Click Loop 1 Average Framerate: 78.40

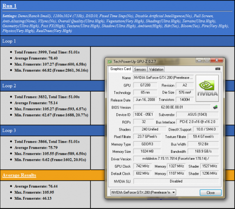click(36, 58)
